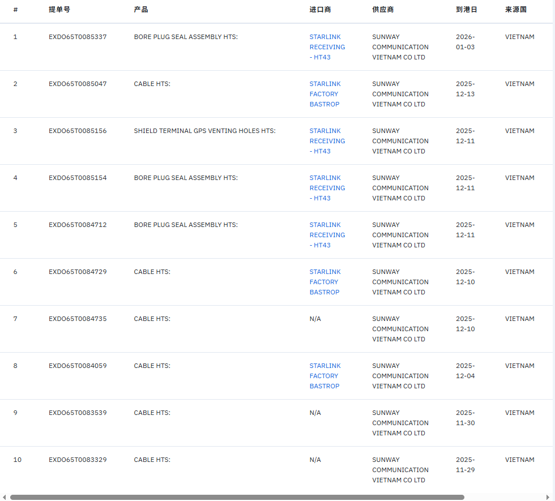Click arrival date 2025-12-04
555x501 pixels.
466,371
